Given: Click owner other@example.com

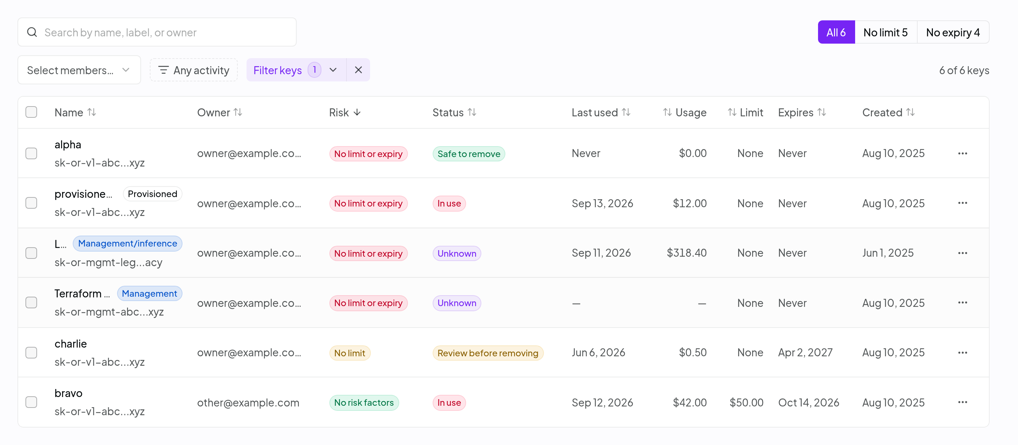Looking at the screenshot, I should (x=248, y=403).
